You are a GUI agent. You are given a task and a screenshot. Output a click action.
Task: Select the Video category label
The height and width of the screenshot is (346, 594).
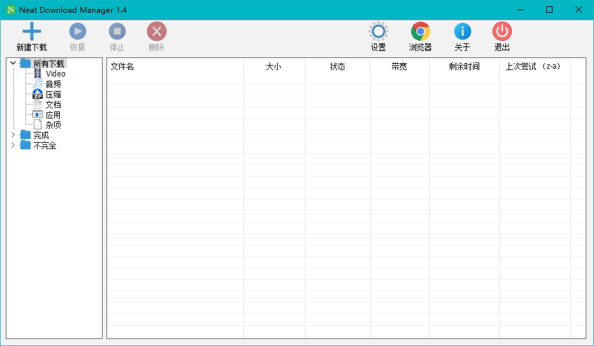coord(55,73)
